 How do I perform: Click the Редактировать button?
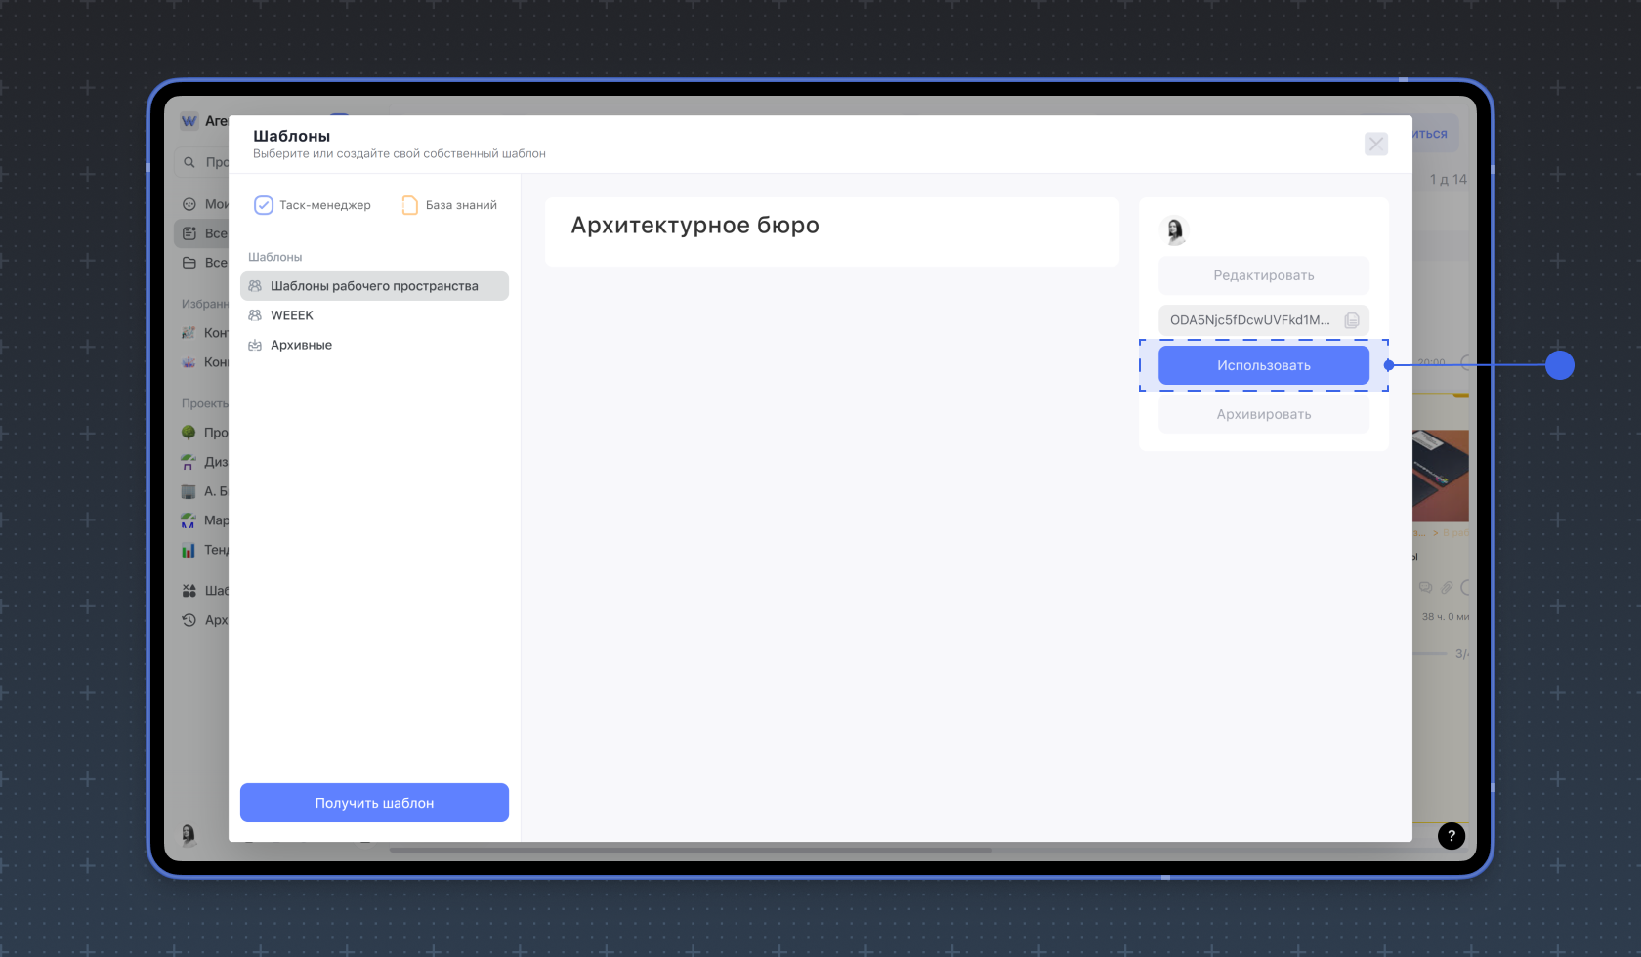(1263, 275)
